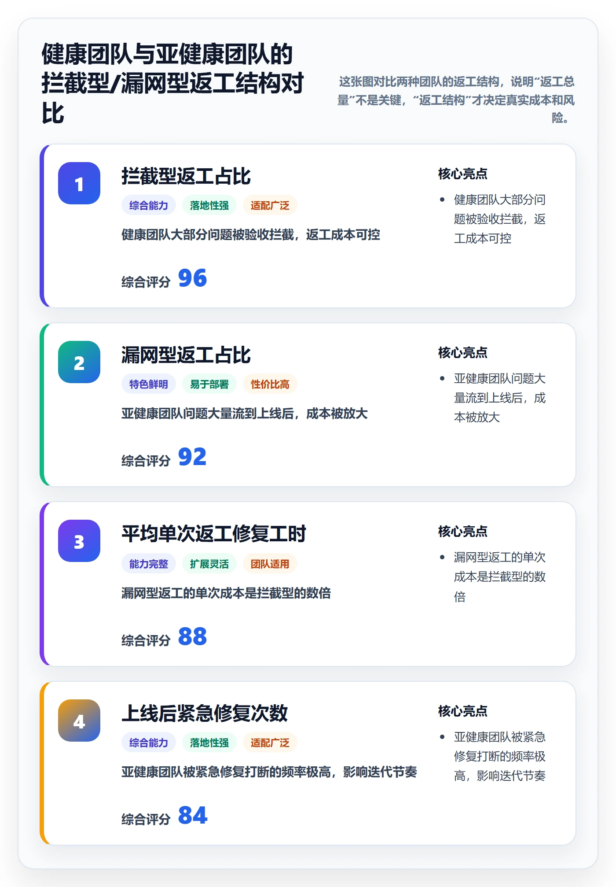Image resolution: width=616 pixels, height=887 pixels.
Task: Select the 漏网型返工占比 card title
Action: pos(186,355)
